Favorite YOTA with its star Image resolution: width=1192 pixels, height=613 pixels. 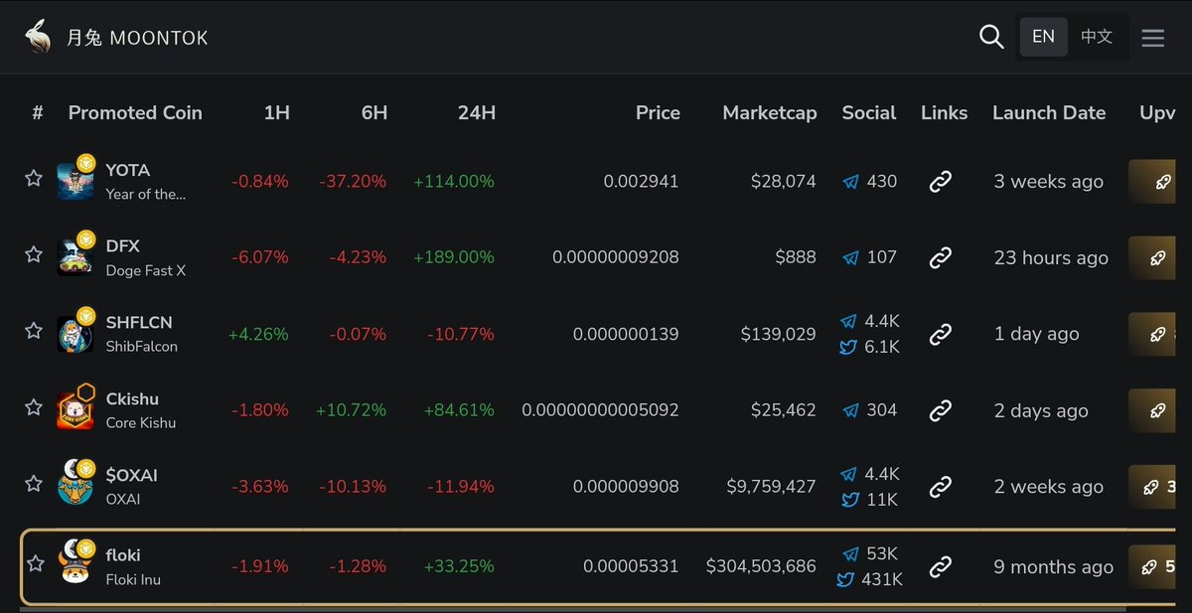pos(34,178)
